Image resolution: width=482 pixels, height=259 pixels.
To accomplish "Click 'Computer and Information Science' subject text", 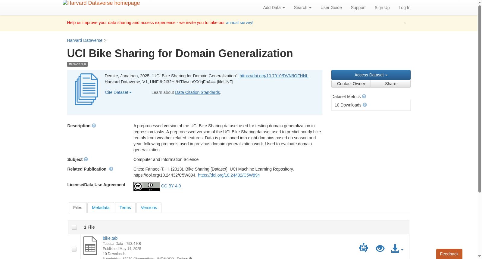I will click(166, 159).
